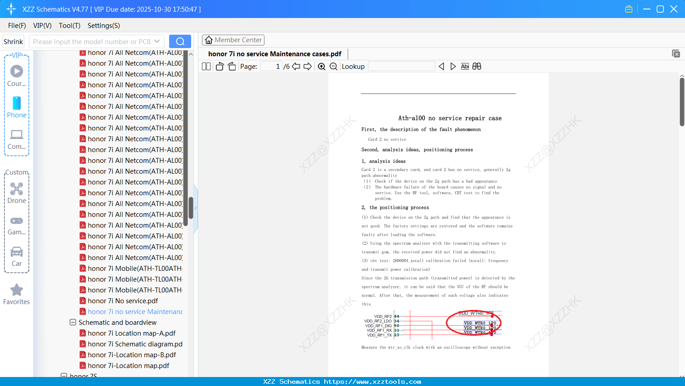Click the PDF icon beside honor 7i Location map-A.pdf

click(x=83, y=333)
